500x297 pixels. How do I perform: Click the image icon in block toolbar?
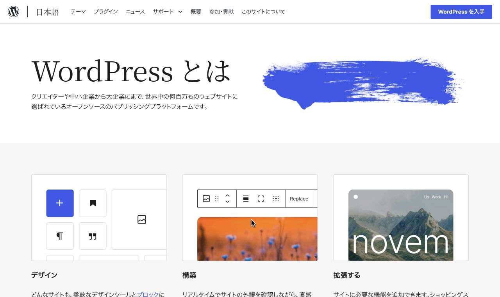click(x=206, y=199)
